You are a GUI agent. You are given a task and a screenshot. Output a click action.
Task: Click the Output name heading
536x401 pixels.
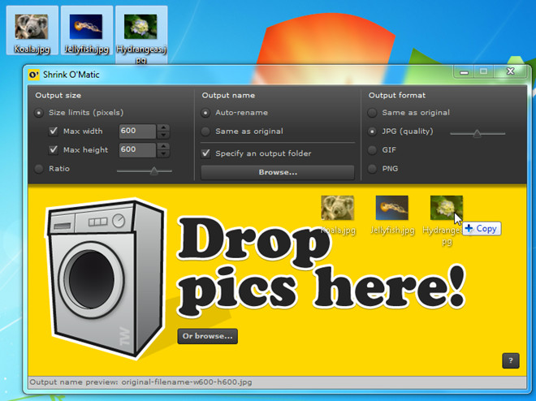pos(228,95)
